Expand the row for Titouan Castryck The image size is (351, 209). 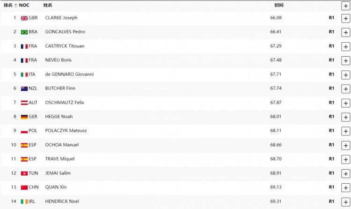coord(345,46)
